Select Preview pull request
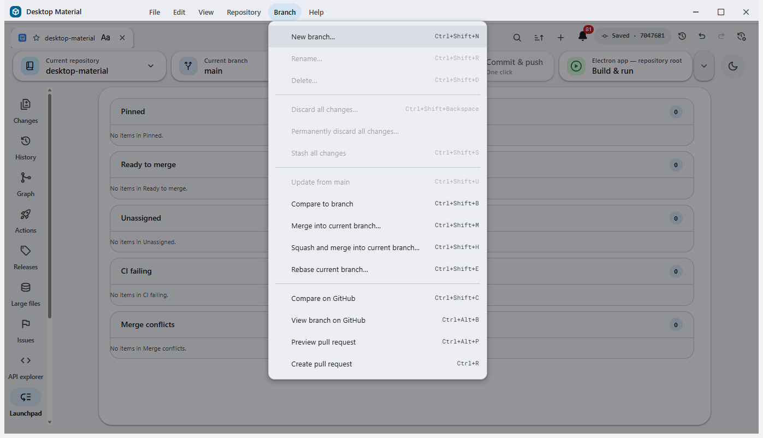Image resolution: width=763 pixels, height=438 pixels. (x=377, y=342)
